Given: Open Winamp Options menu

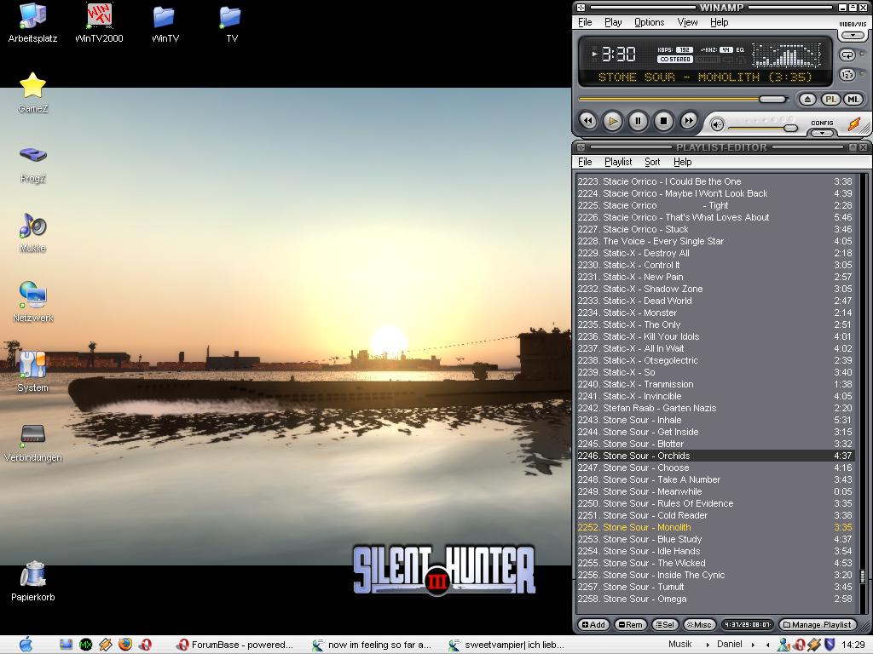Looking at the screenshot, I should coord(649,22).
